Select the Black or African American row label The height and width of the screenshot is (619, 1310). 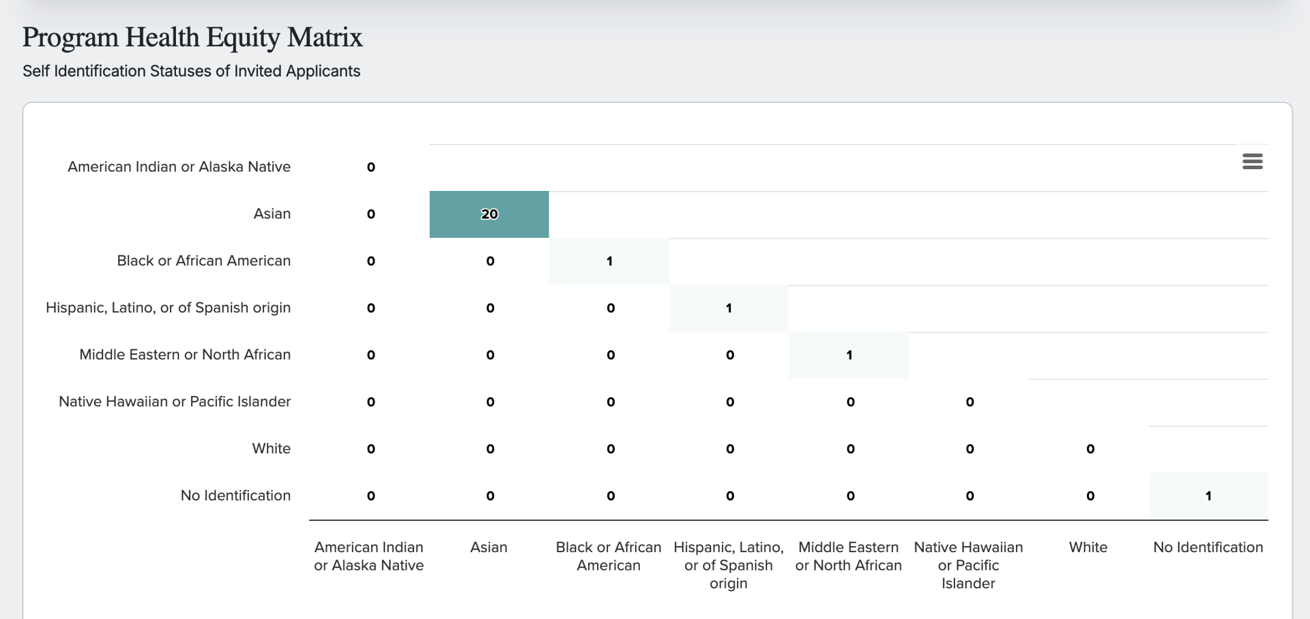click(x=203, y=261)
